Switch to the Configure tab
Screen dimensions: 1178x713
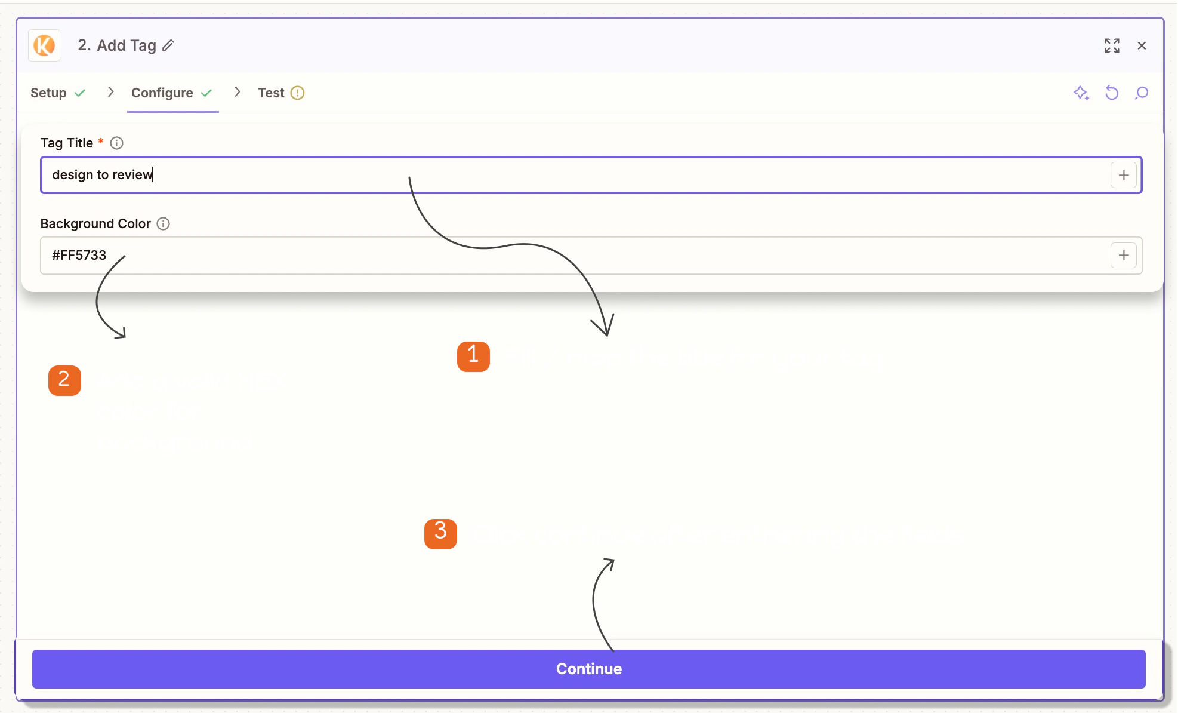[172, 93]
